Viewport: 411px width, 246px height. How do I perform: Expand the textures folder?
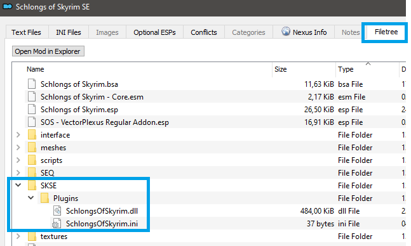[x=18, y=236]
